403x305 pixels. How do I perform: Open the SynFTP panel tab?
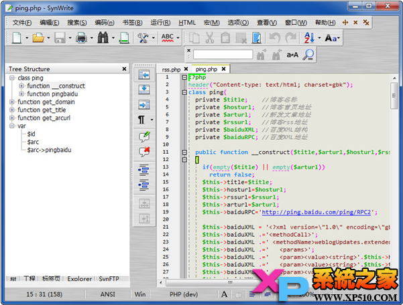pos(109,279)
